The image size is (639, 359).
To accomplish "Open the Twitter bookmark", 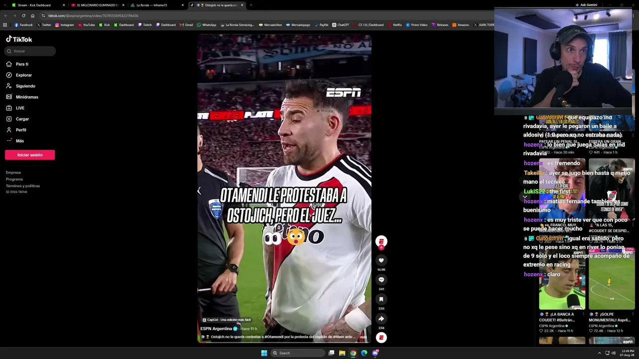I will [x=43, y=25].
